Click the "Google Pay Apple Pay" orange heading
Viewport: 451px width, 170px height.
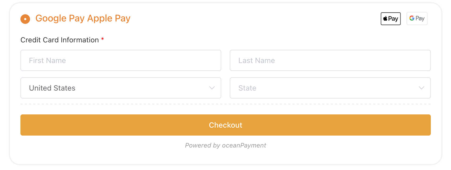(83, 18)
